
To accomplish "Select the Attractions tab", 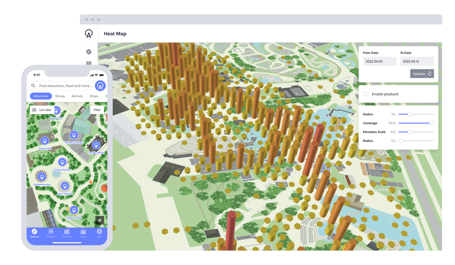I will (x=41, y=96).
